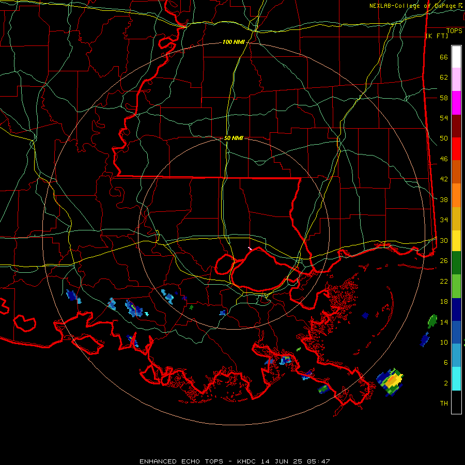Click the "100 NMI" range ring label
This screenshot has width=465, height=465.
click(234, 42)
